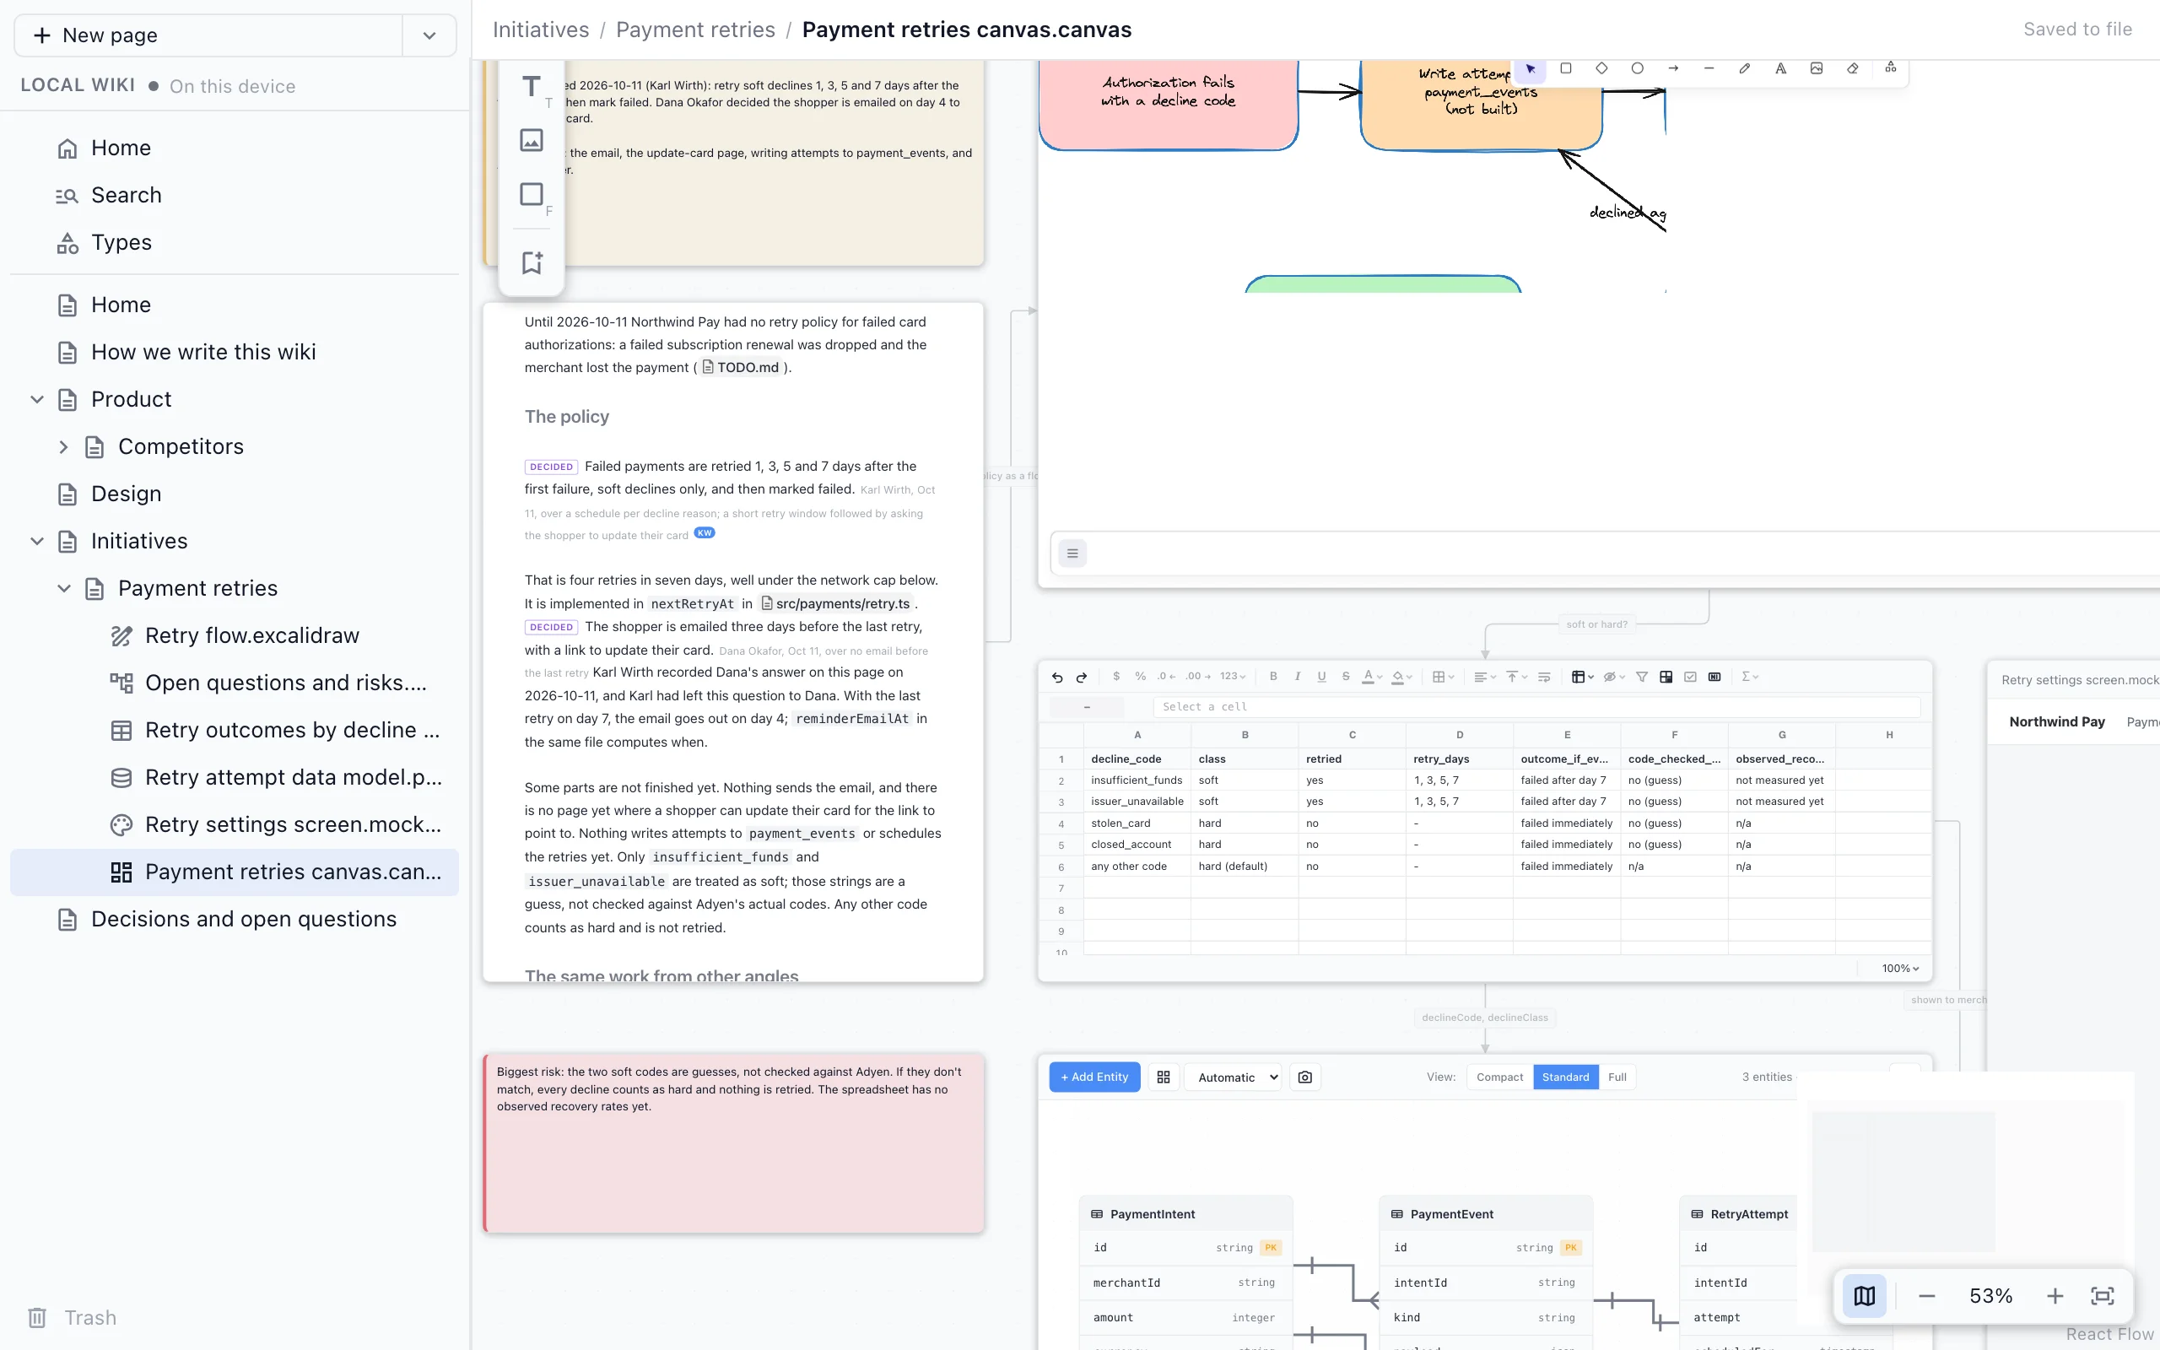Add a frame node from canvas toolbar

531,195
